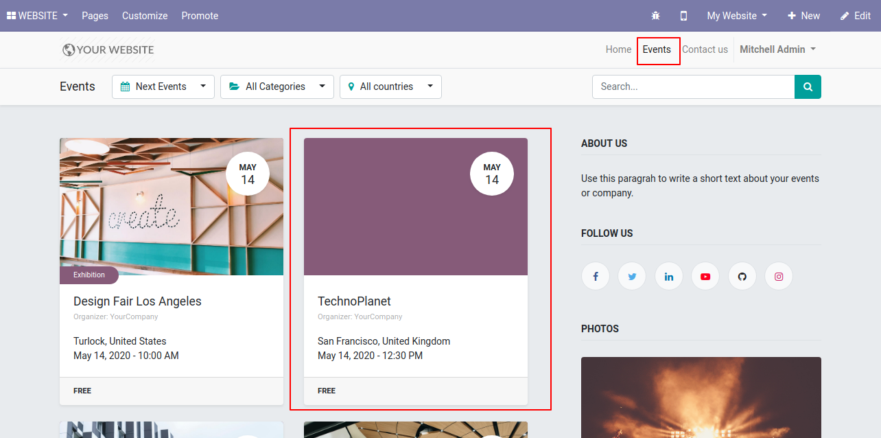Click the Events page heading
This screenshot has width=881, height=438.
78,87
